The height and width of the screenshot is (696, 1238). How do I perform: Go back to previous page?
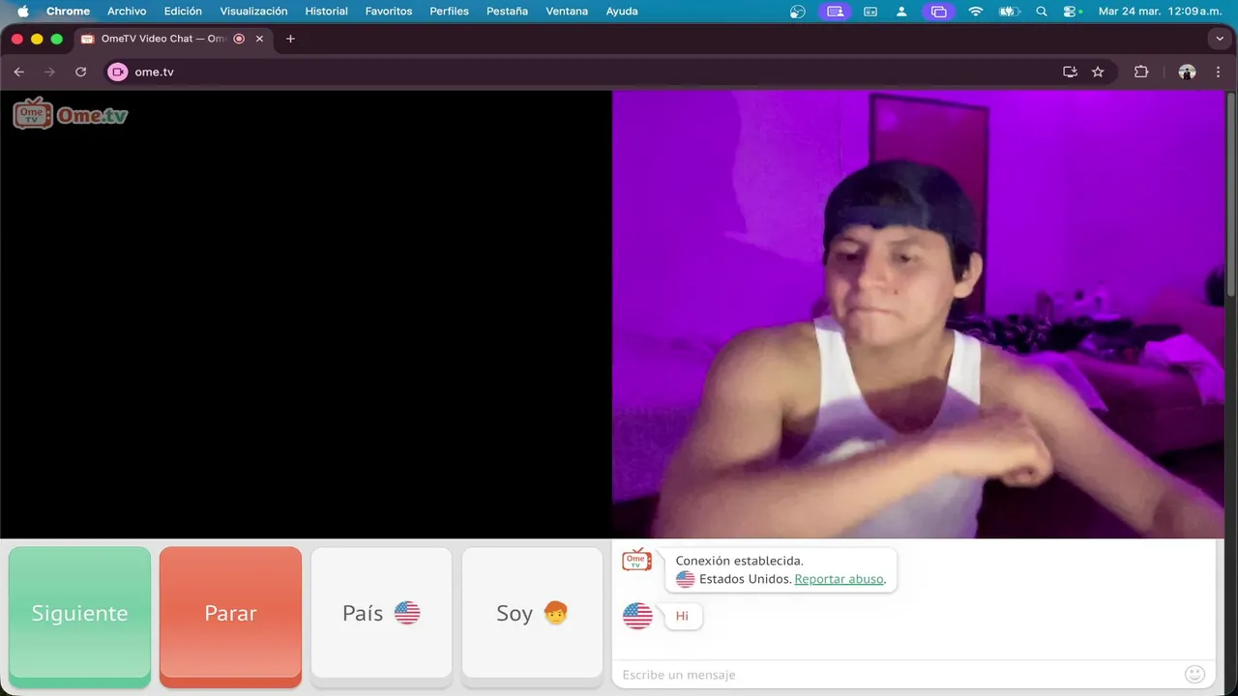19,72
